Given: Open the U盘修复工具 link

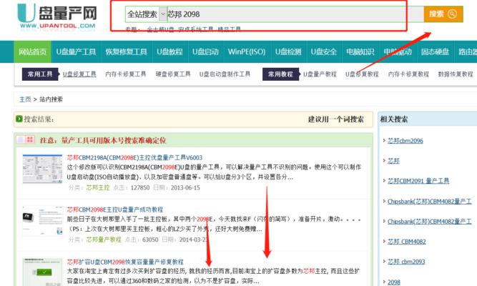Looking at the screenshot, I should (79, 74).
